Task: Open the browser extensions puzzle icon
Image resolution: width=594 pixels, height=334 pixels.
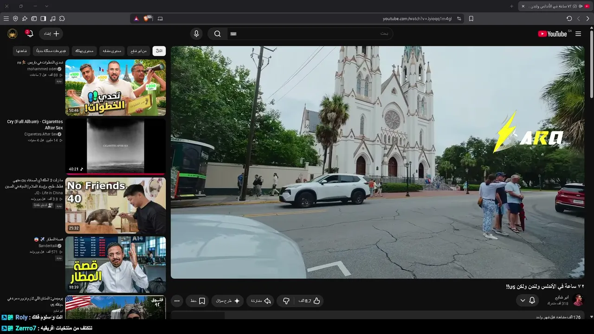Action: pos(62,19)
